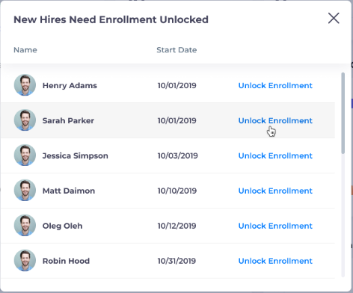
Task: Click the list's vertical scrollbar thumb
Action: [x=343, y=113]
